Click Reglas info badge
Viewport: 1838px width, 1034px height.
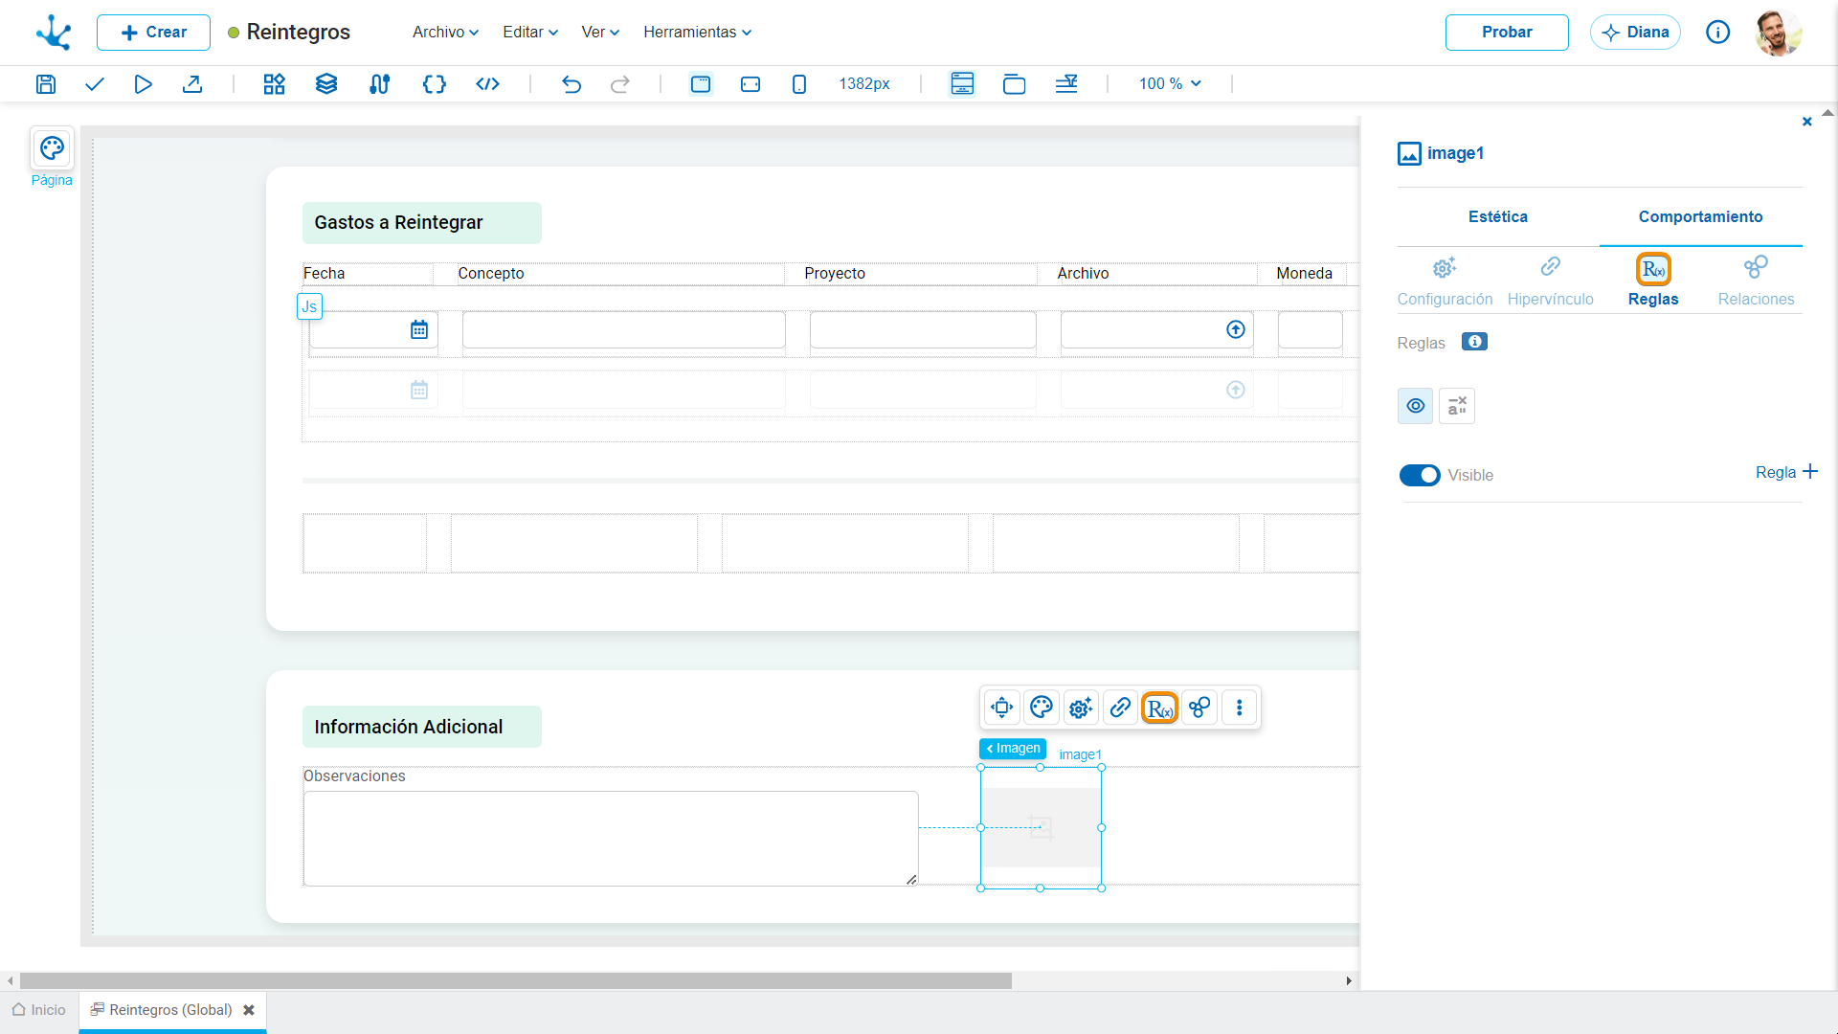pos(1474,342)
